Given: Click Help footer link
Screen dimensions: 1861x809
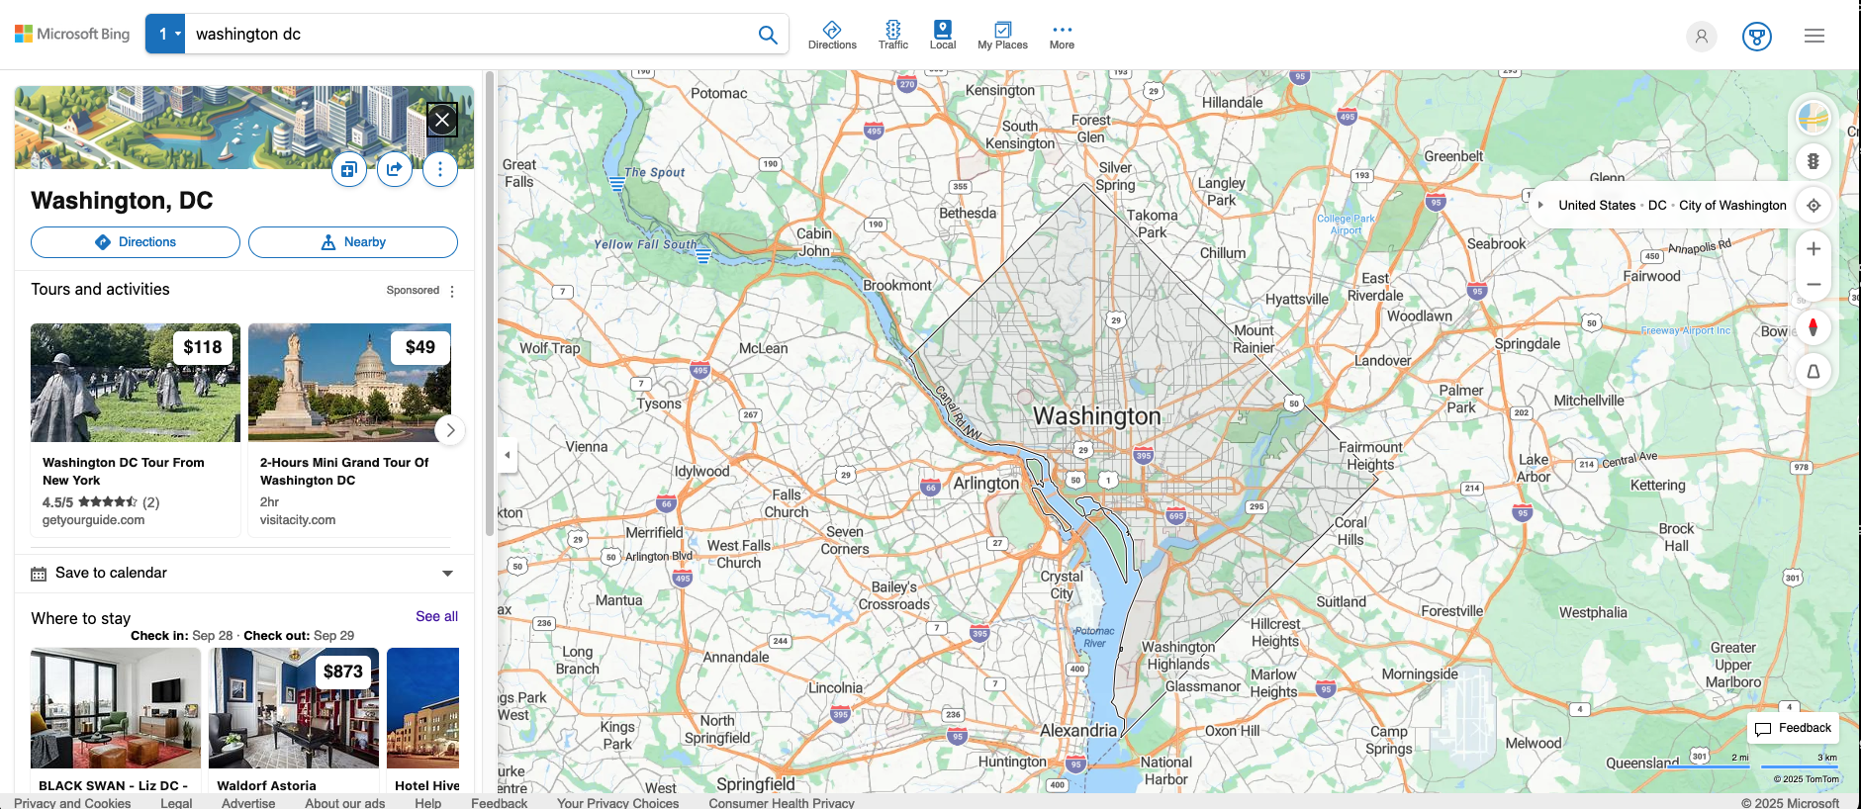Looking at the screenshot, I should coord(428,803).
